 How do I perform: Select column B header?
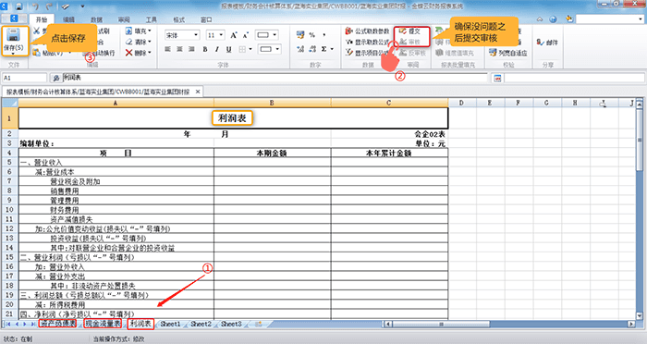point(273,103)
